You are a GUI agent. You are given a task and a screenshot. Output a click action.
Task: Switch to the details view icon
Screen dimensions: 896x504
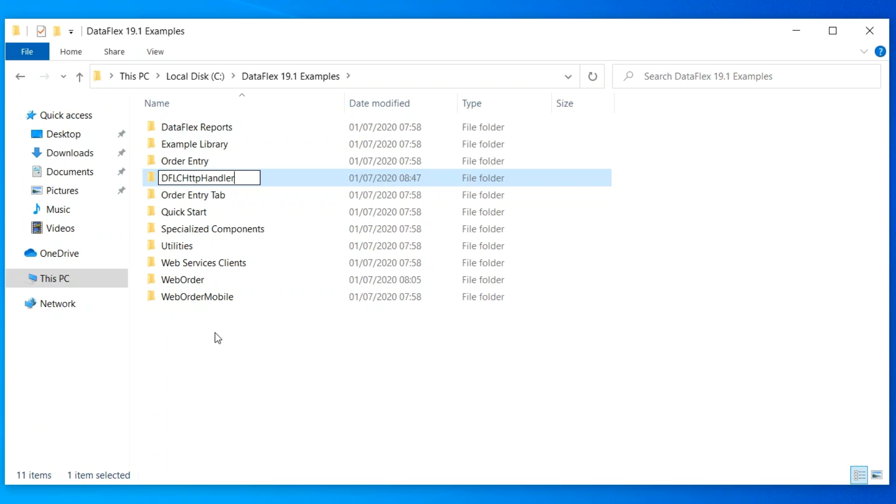(x=859, y=475)
